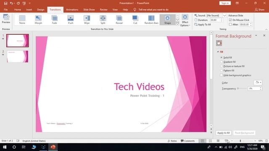Collapse the Fill section
Screen dimensions: 269x151
tap(218, 52)
